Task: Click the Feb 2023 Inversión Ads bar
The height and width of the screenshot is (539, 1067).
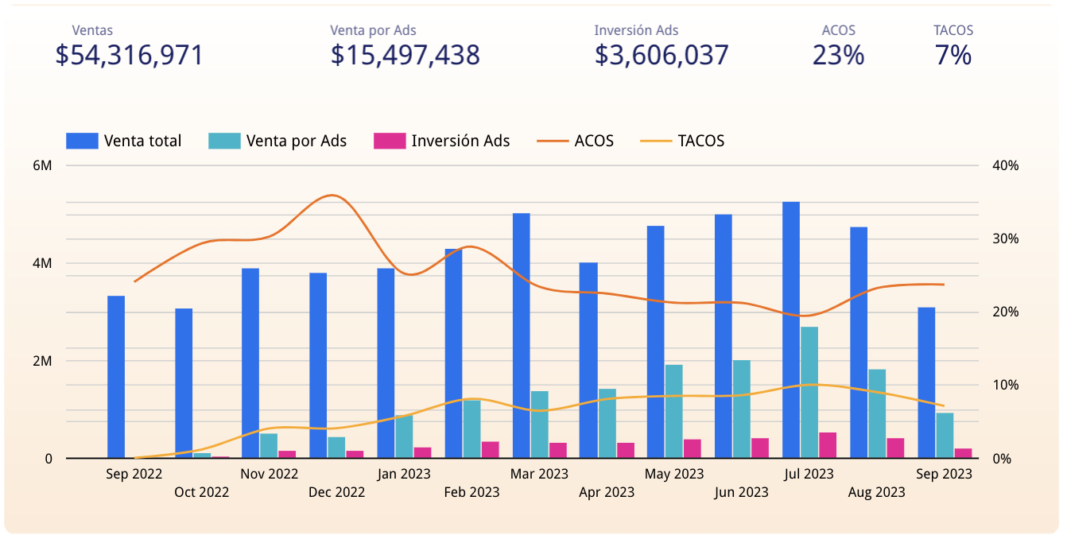Action: [490, 450]
